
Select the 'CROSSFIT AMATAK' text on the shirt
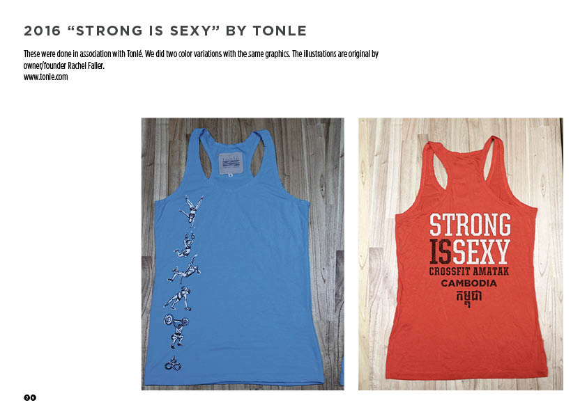469,271
